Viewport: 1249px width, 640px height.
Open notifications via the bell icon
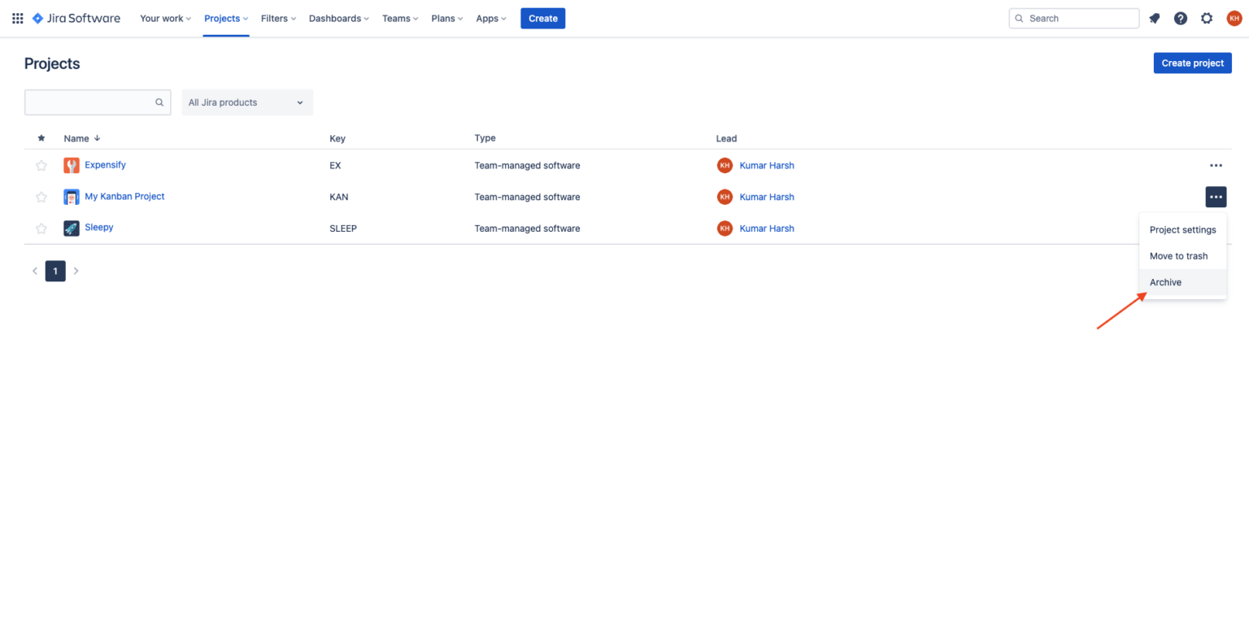[x=1154, y=18]
